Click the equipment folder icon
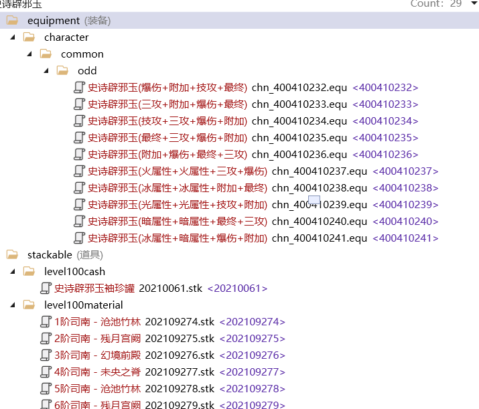Viewport: 479px width, 409px height. (x=13, y=21)
